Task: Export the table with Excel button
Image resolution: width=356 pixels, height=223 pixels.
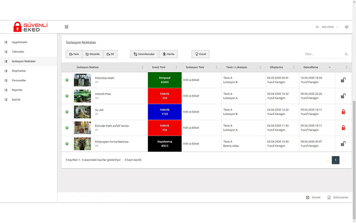Action: tap(200, 54)
